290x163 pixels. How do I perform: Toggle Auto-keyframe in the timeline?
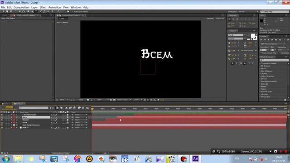click(83, 108)
